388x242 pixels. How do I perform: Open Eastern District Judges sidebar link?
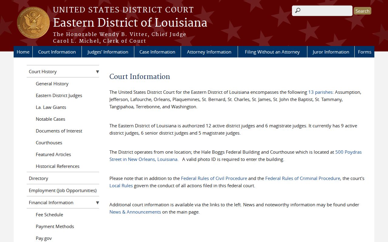pos(59,96)
